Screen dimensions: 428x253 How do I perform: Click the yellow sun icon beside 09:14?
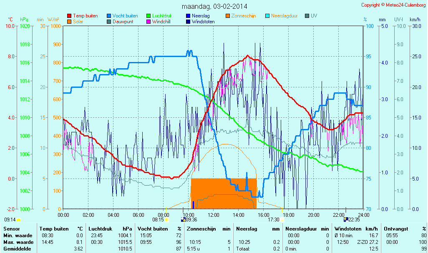click(18, 219)
